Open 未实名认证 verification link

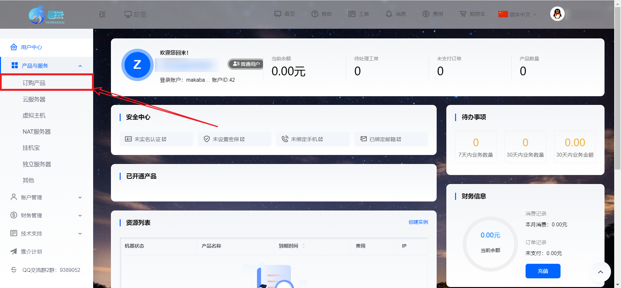156,139
